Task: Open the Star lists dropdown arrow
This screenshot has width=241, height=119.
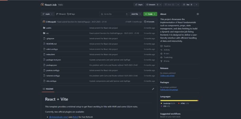Action: pos(197,5)
